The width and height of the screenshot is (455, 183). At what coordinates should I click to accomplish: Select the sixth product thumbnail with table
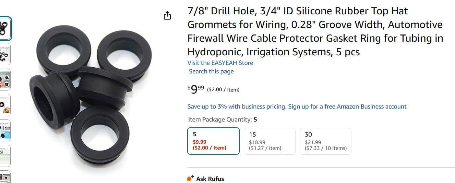click(5, 156)
